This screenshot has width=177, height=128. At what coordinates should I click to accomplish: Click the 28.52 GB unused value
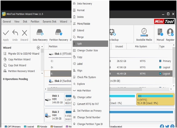pyautogui.click(x=121, y=61)
